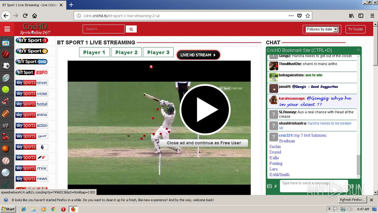Click the hashtag icon in the chat box
Screen dimensions: 378x213
276,186
